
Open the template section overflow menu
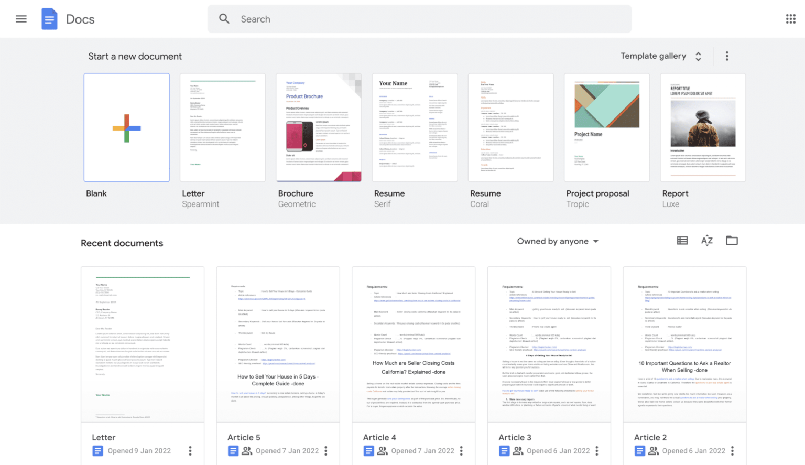[727, 56]
